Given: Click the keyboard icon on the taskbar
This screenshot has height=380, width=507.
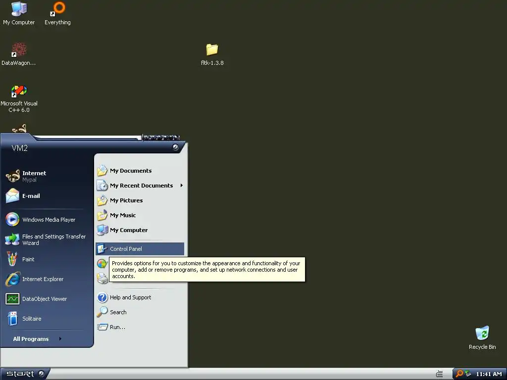Looking at the screenshot, I should [x=440, y=374].
